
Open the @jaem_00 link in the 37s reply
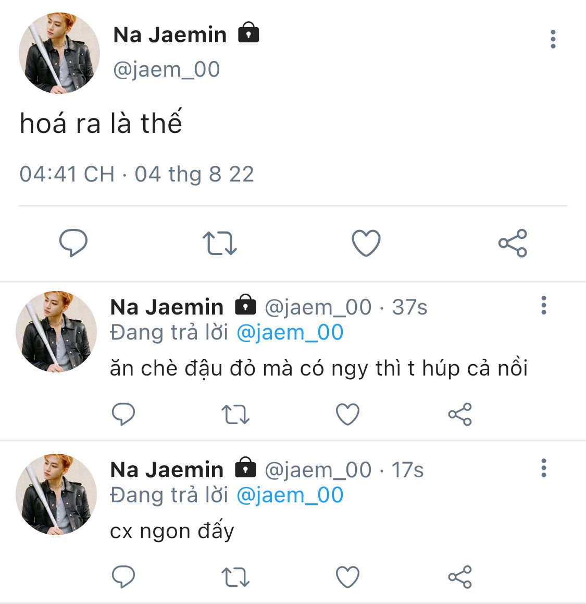click(x=290, y=333)
